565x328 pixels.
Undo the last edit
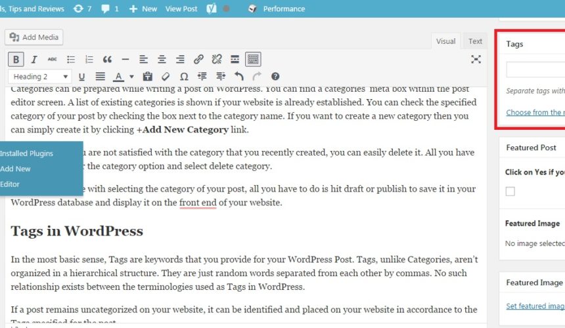pos(239,77)
